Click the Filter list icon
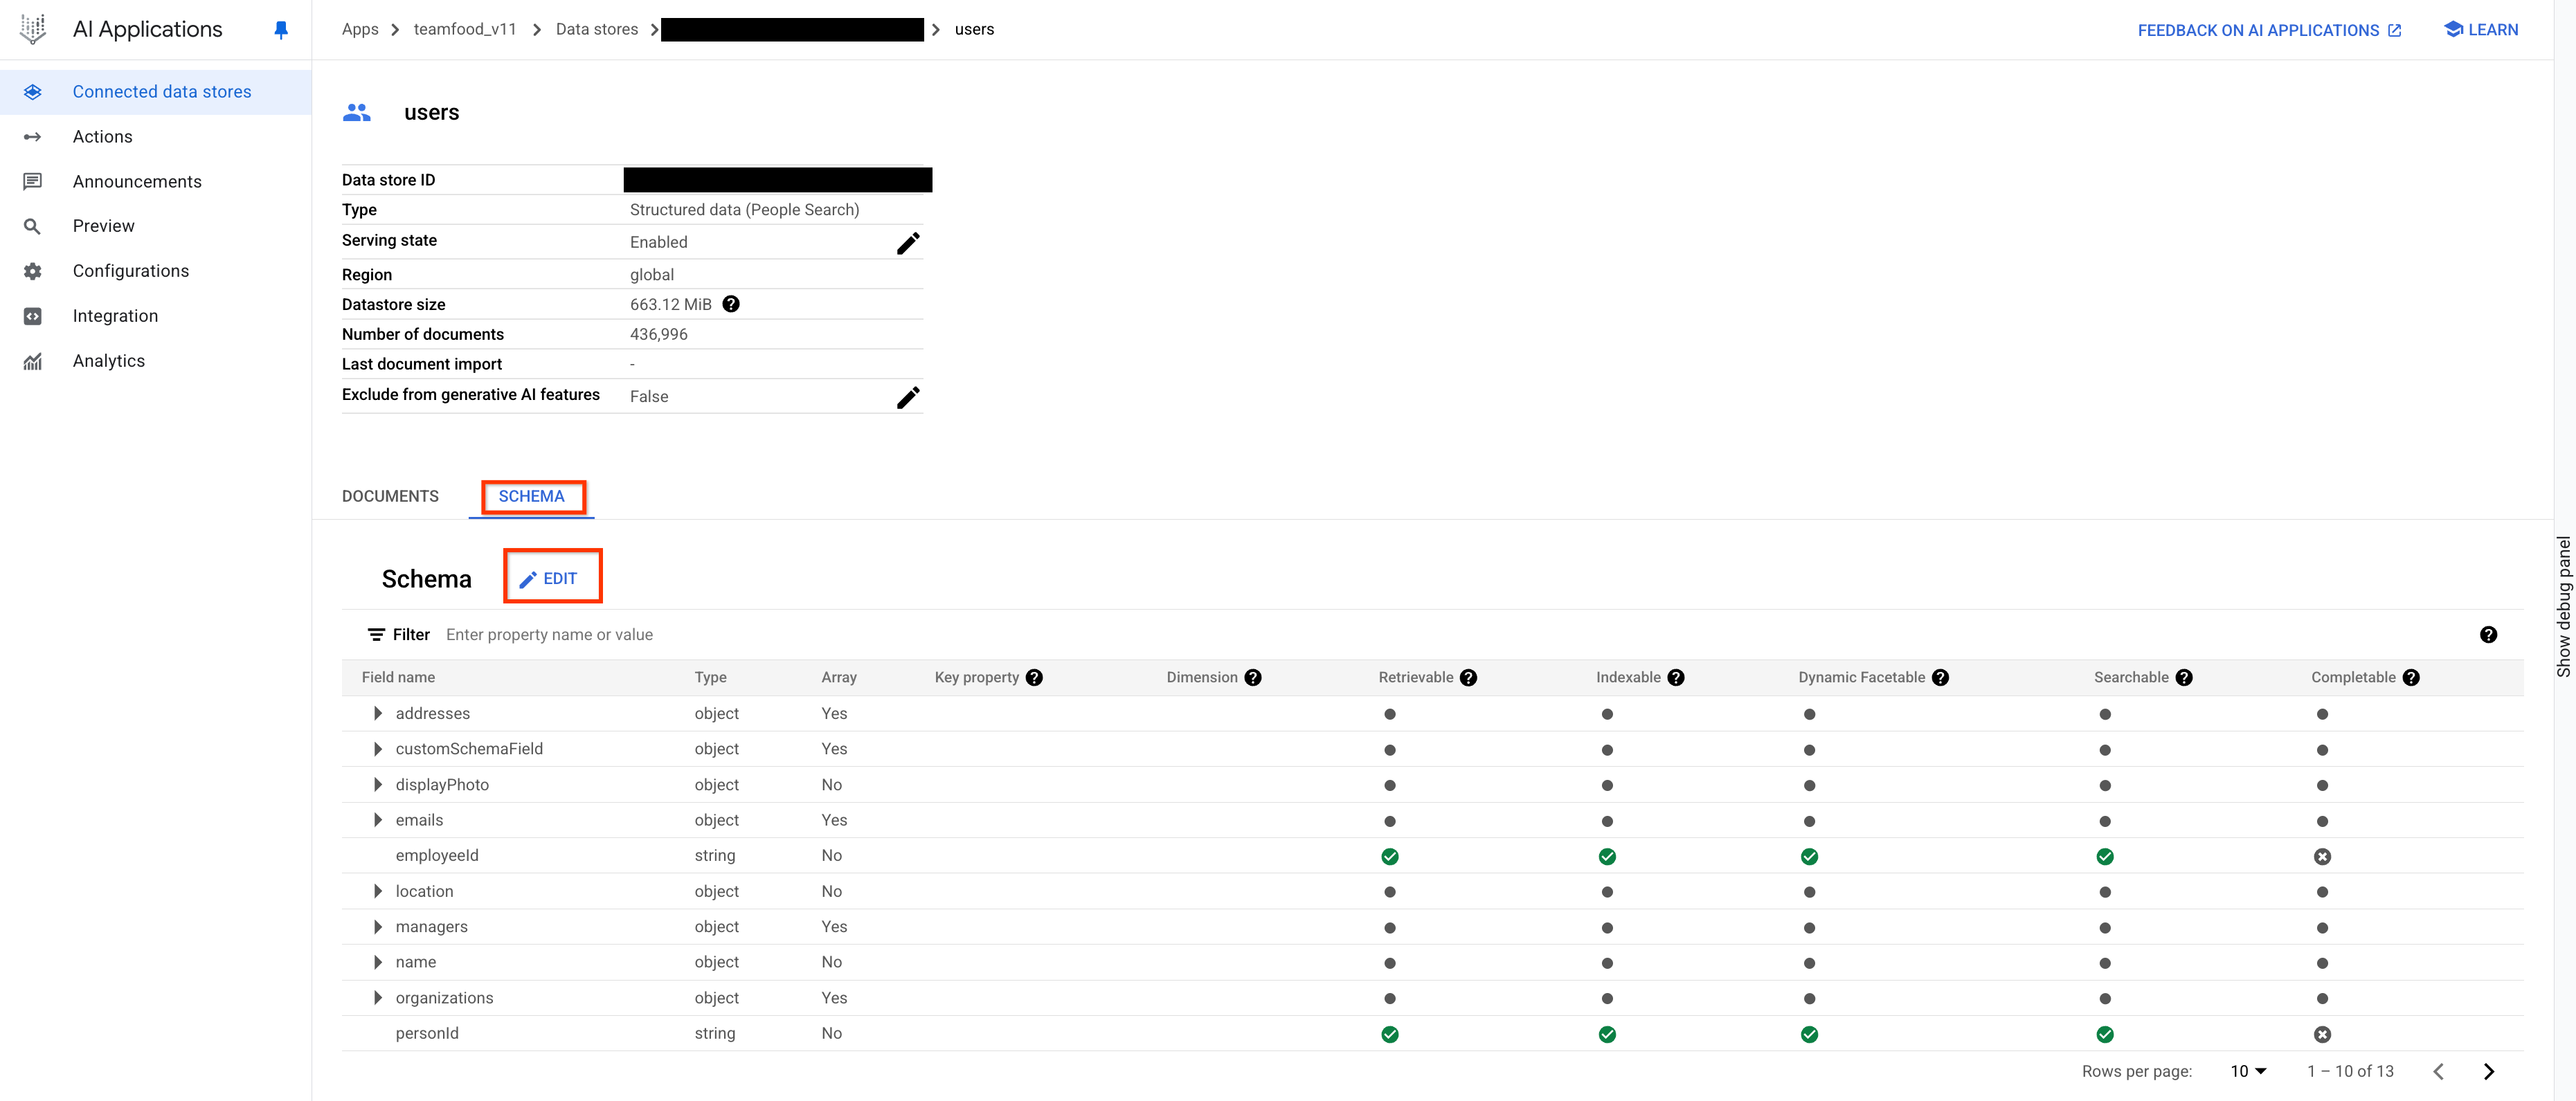 point(376,635)
